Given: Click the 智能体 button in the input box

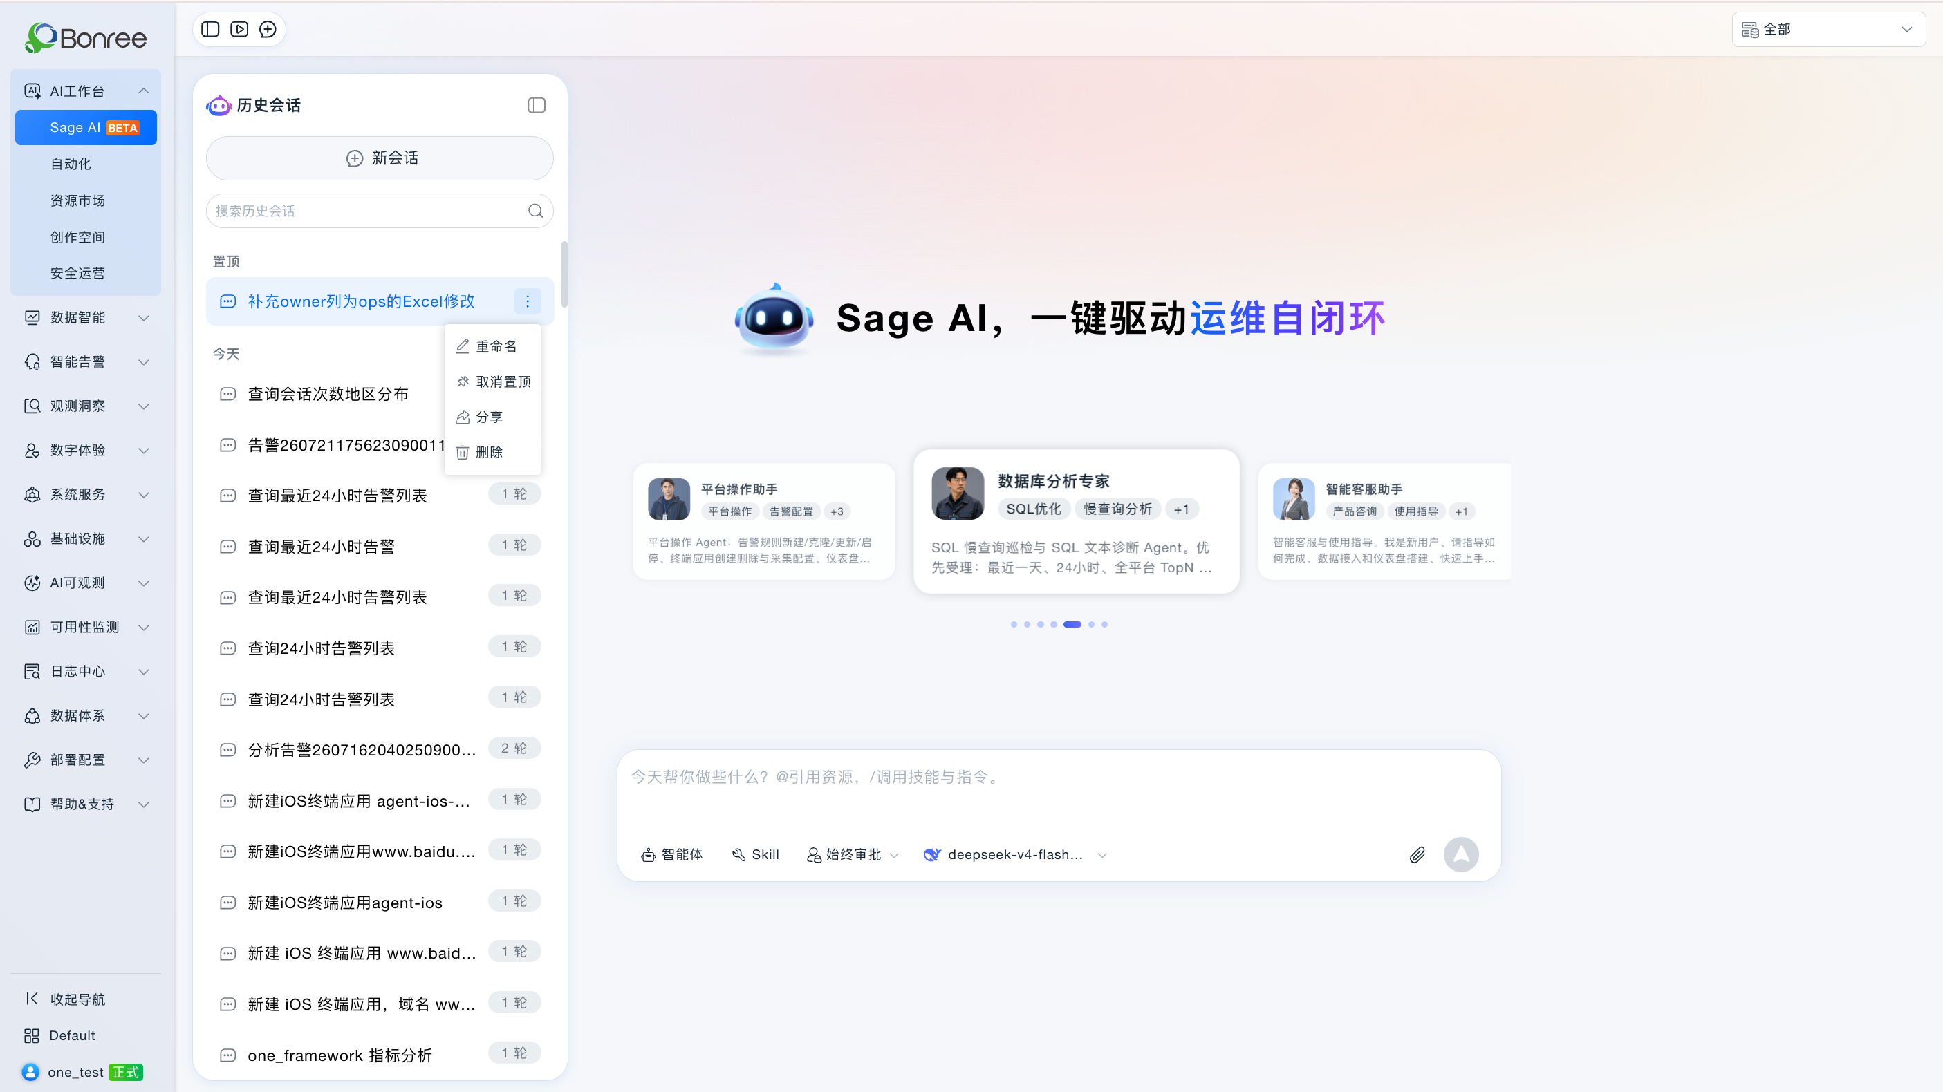Looking at the screenshot, I should pos(671,854).
